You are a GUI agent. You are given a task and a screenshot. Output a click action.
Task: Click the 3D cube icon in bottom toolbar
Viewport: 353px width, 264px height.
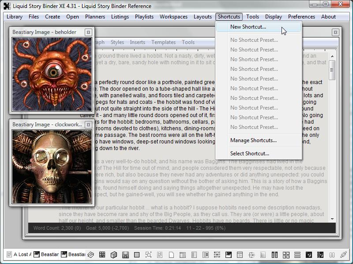tap(113, 254)
